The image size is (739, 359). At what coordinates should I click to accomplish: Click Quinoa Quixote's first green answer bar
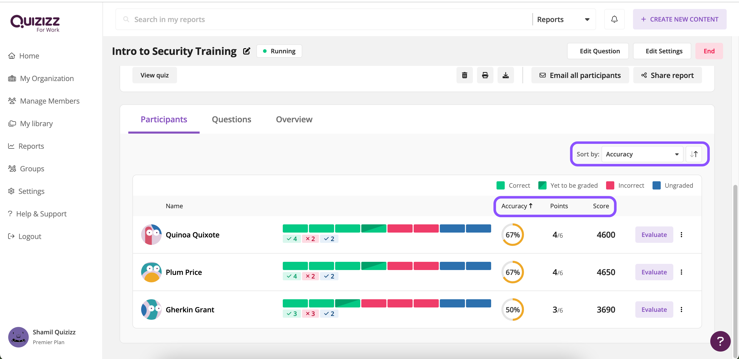(x=295, y=228)
